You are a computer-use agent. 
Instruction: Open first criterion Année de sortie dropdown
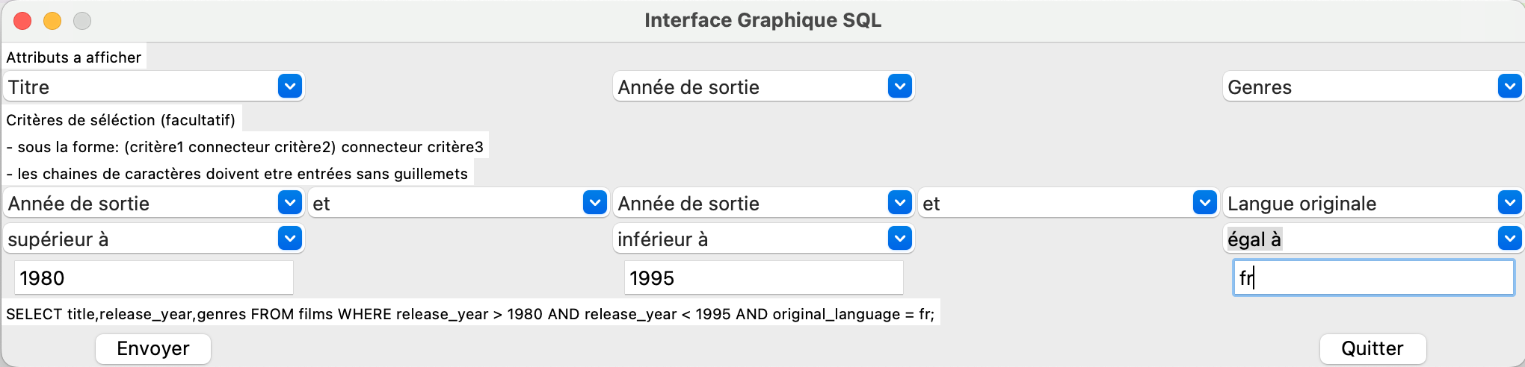point(289,203)
